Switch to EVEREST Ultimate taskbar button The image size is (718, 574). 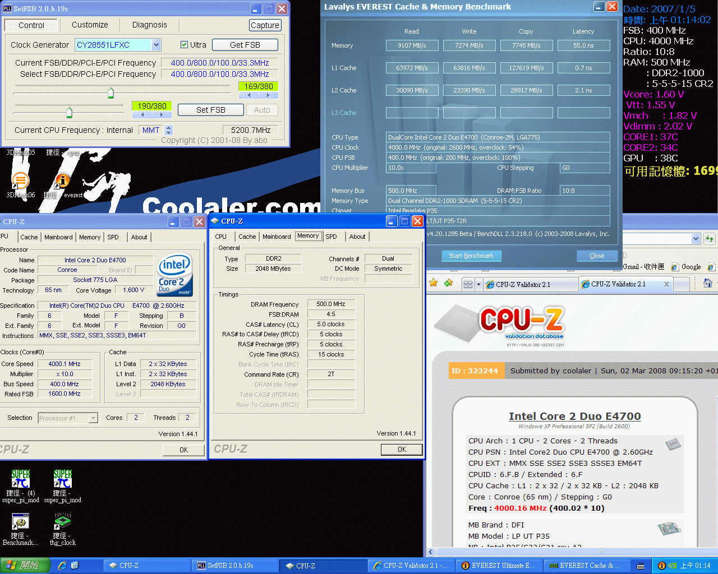[x=498, y=566]
